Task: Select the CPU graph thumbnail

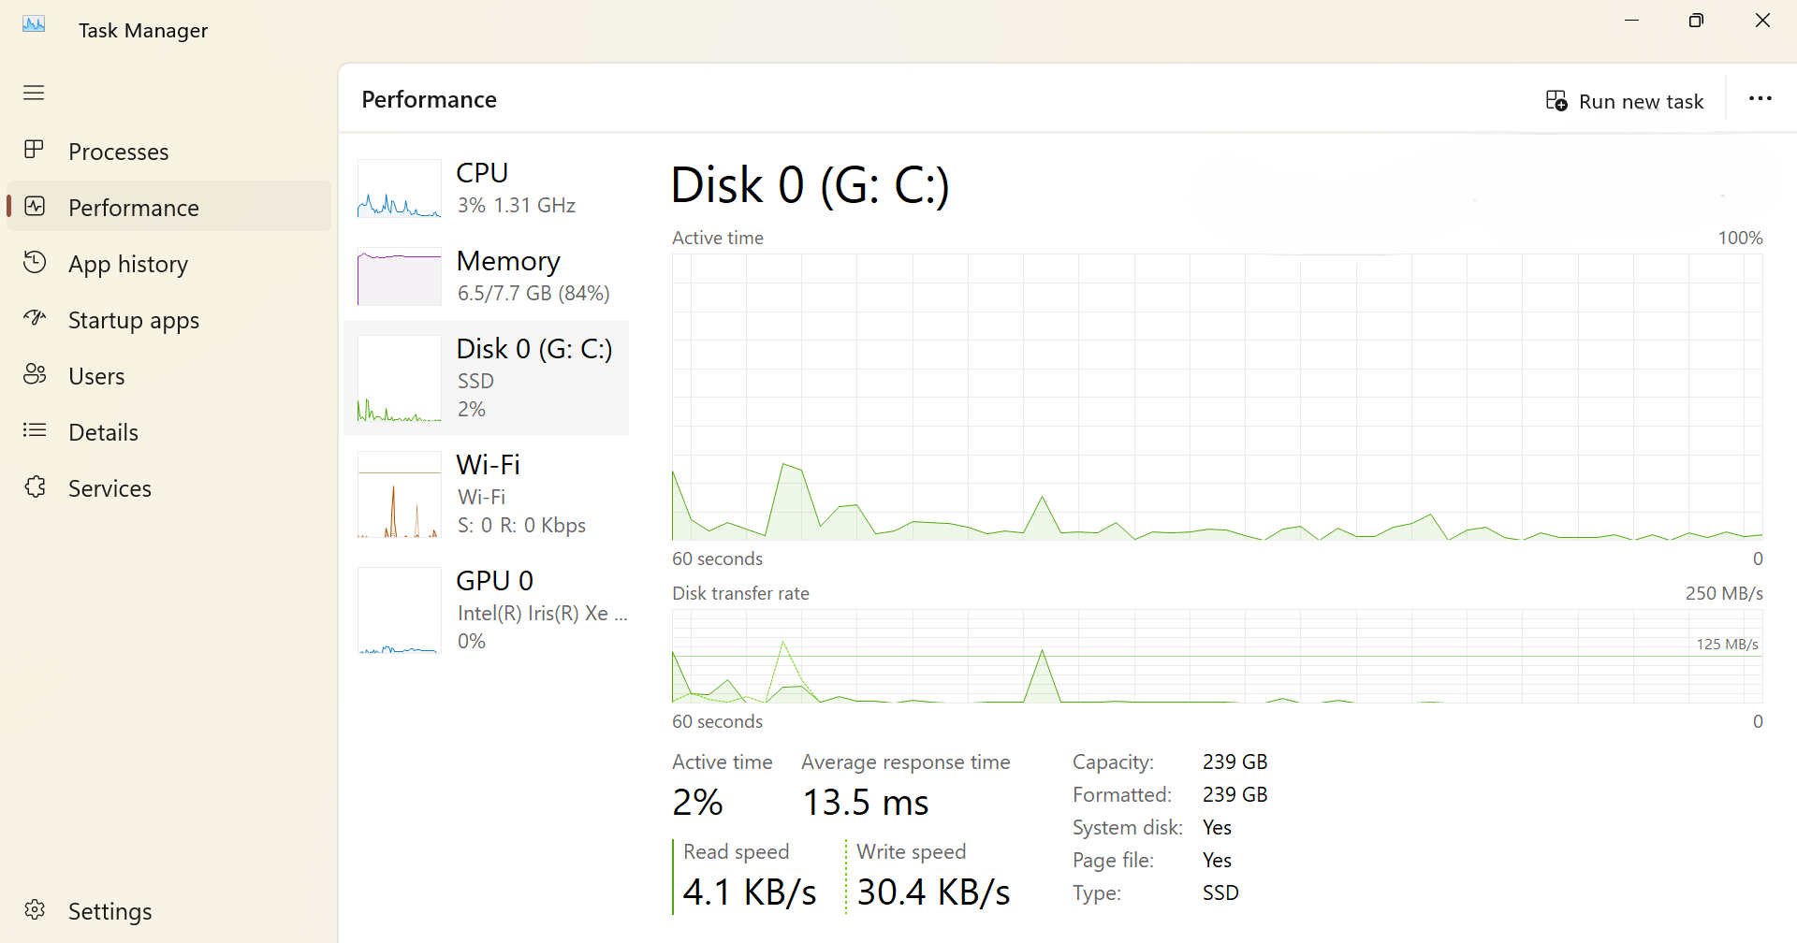Action: tap(398, 188)
